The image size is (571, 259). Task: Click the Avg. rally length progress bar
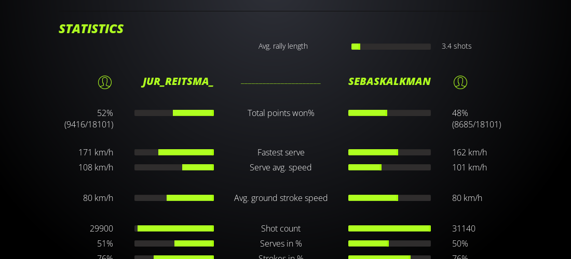(x=391, y=47)
